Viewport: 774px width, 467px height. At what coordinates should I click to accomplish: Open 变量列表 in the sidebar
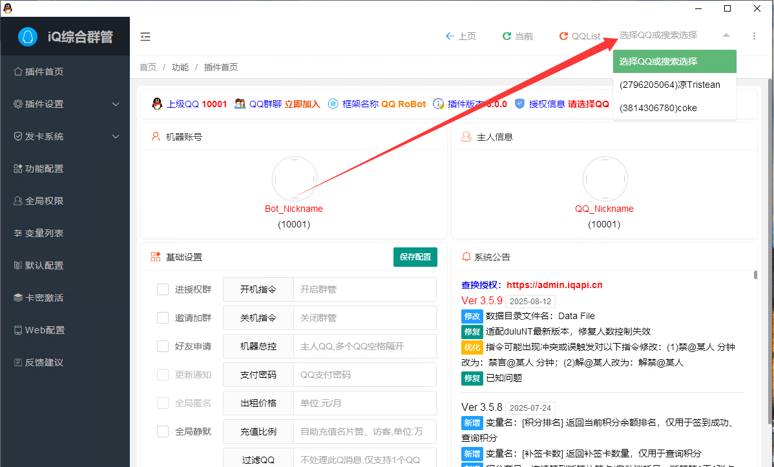[44, 233]
